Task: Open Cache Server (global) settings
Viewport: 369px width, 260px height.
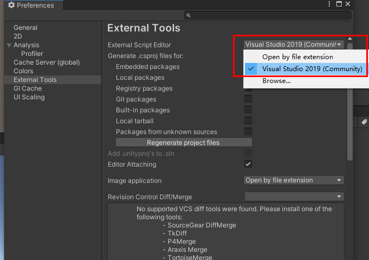Action: click(x=47, y=62)
